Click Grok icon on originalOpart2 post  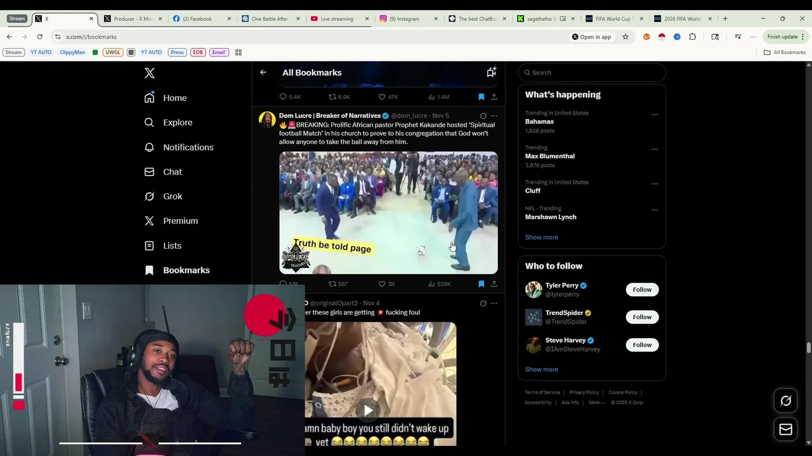483,303
